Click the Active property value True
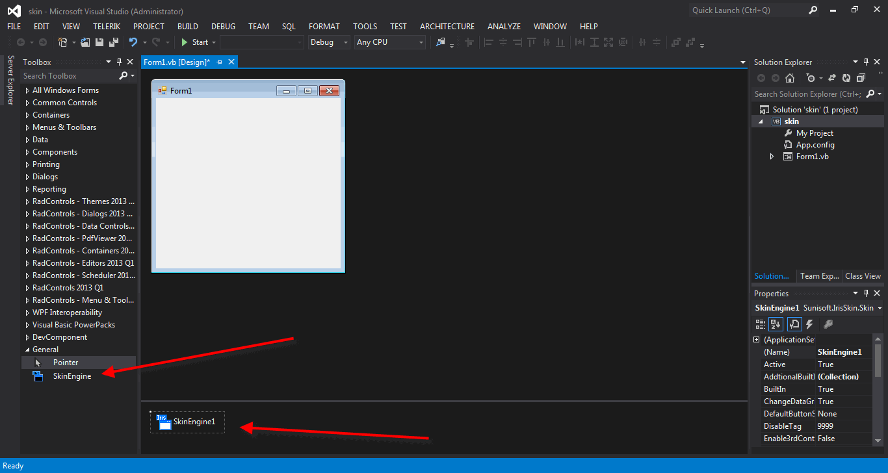The height and width of the screenshot is (473, 888). click(x=844, y=364)
